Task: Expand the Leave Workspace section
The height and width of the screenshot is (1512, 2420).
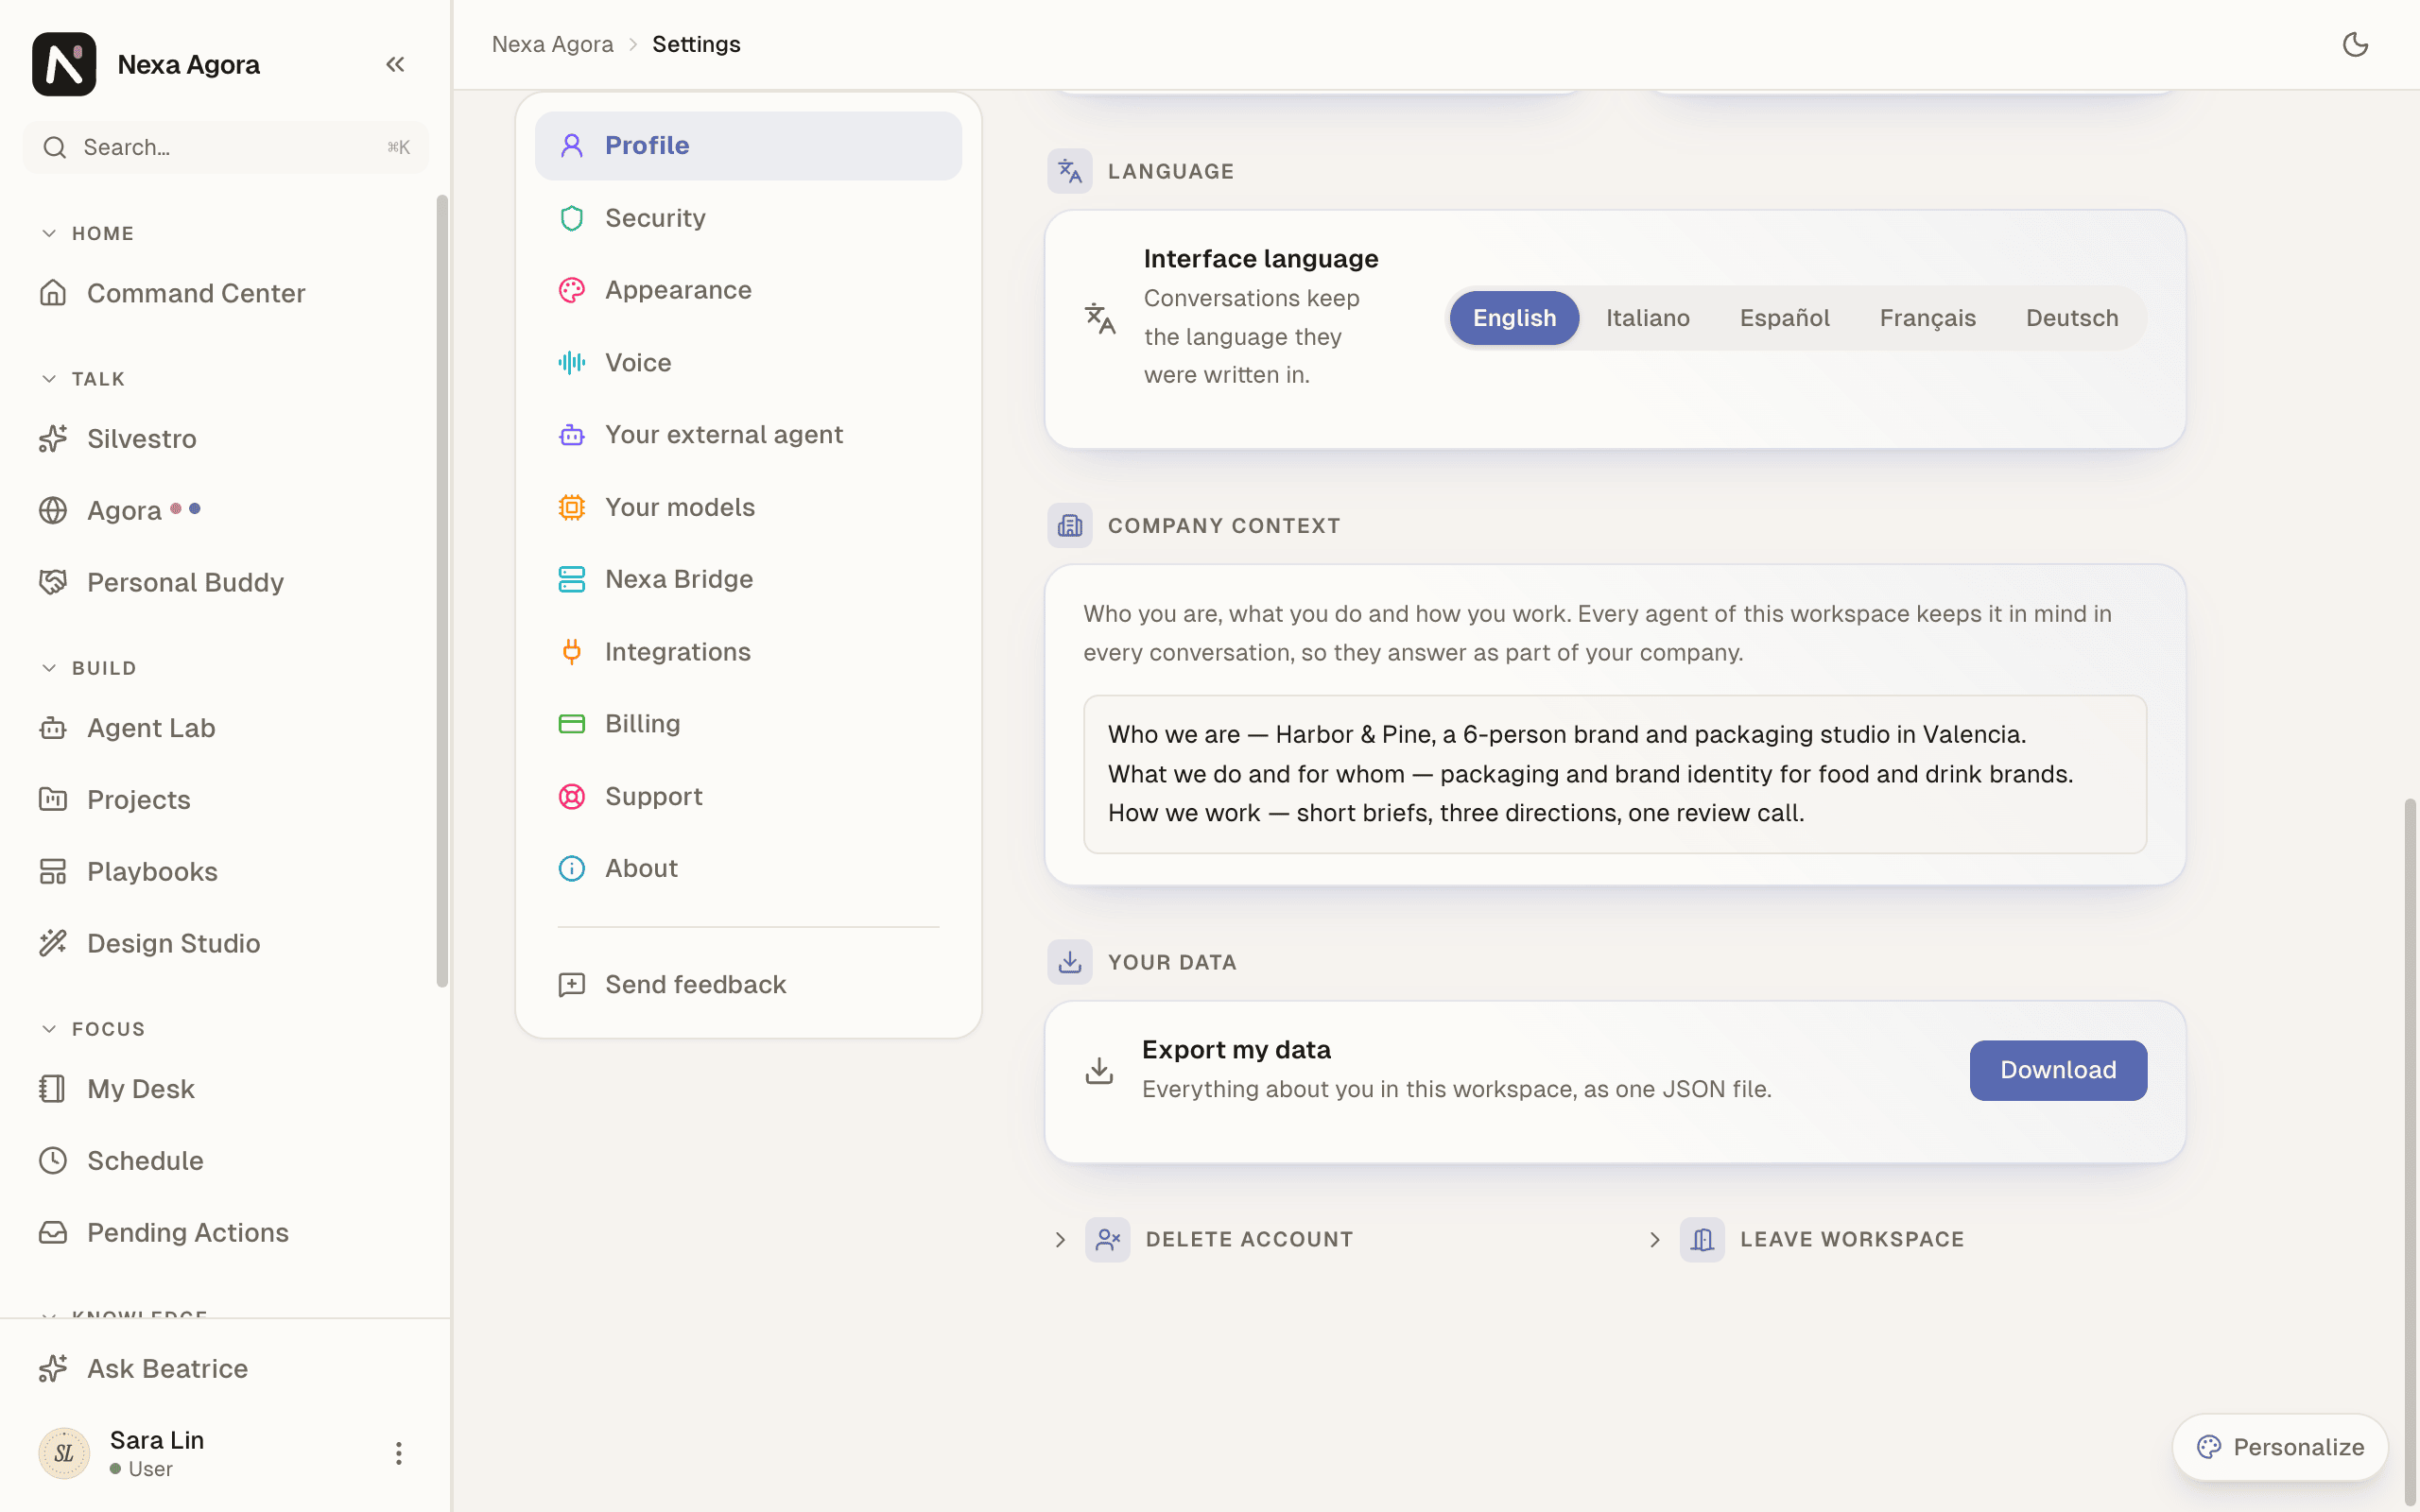Action: (x=1805, y=1240)
